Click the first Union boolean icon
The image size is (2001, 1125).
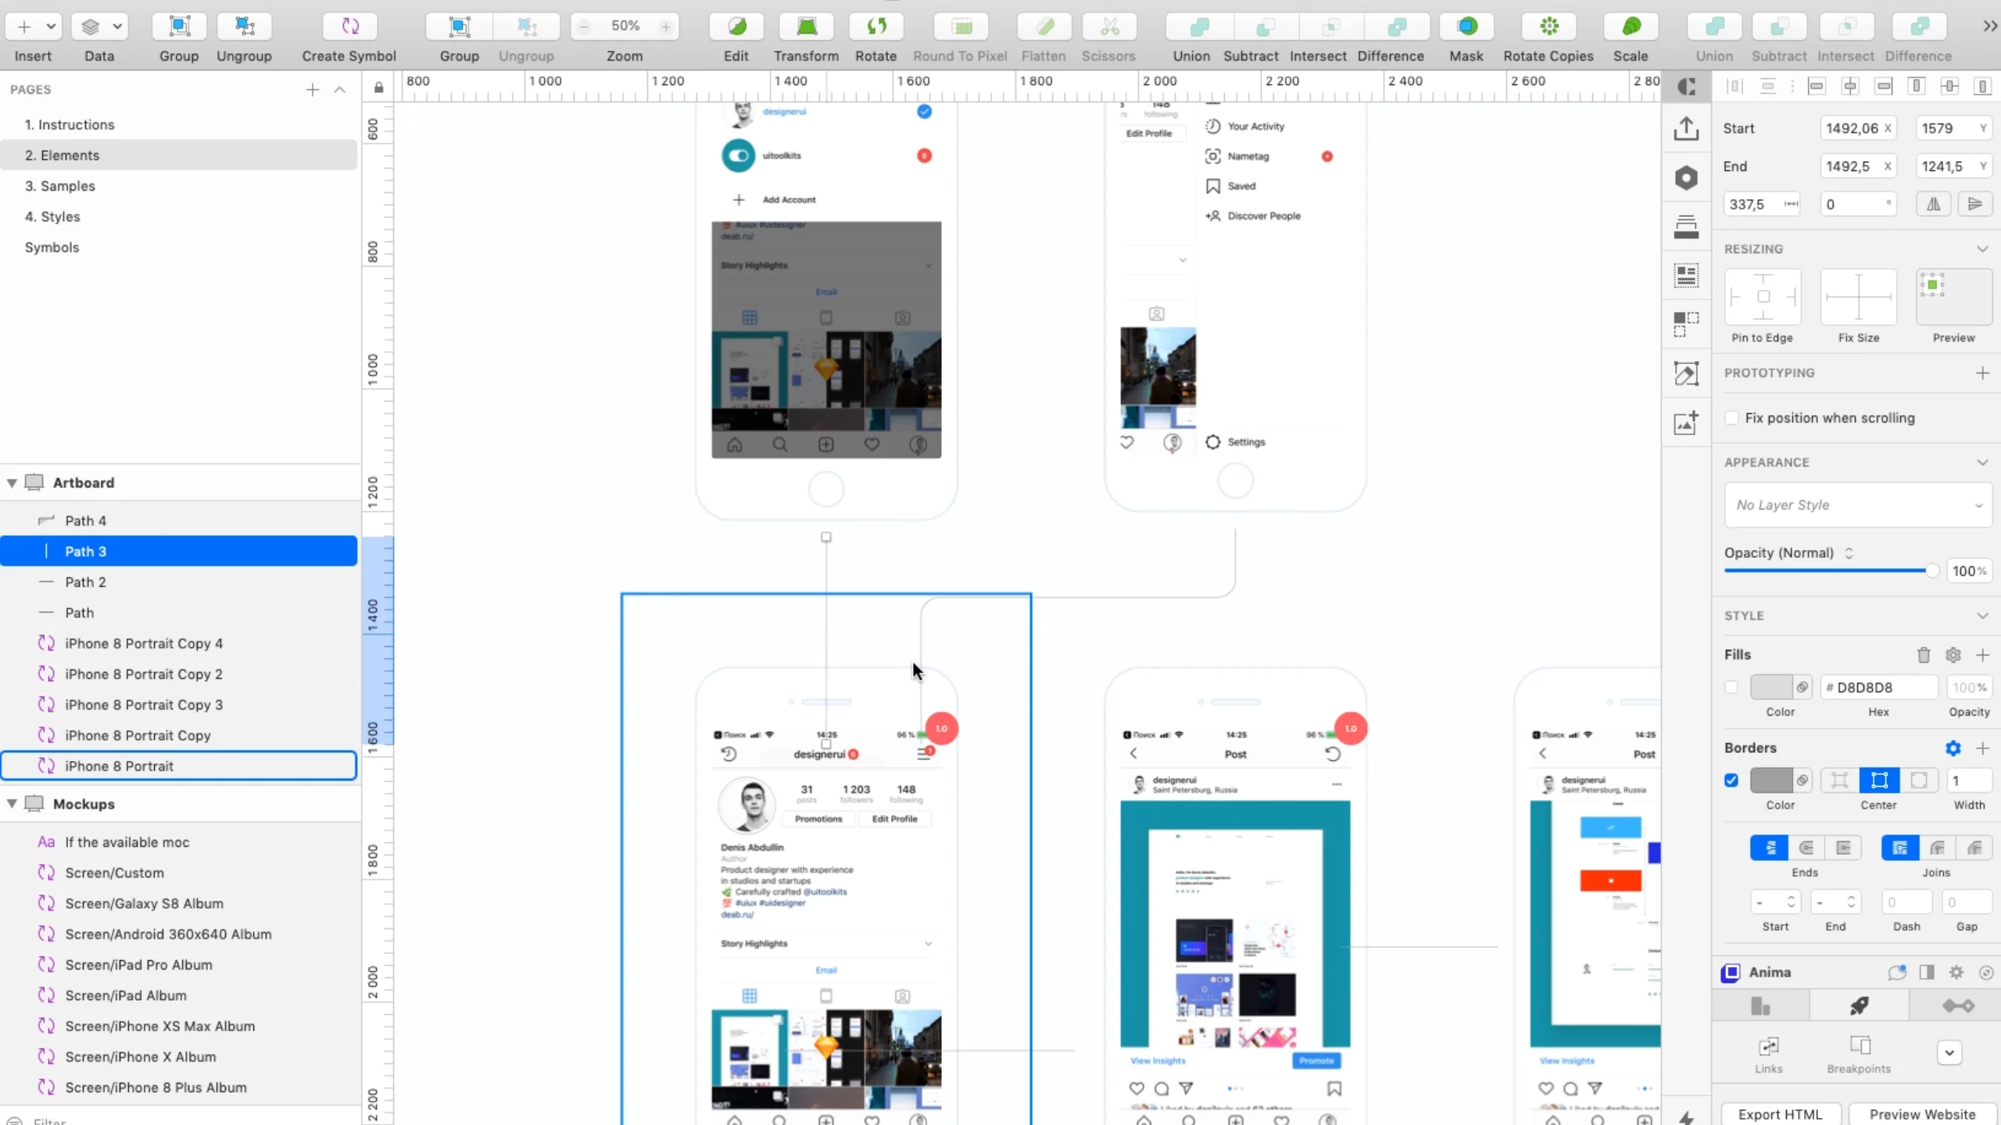1198,27
